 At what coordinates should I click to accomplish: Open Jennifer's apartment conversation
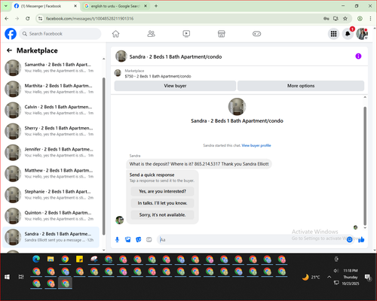[51, 152]
